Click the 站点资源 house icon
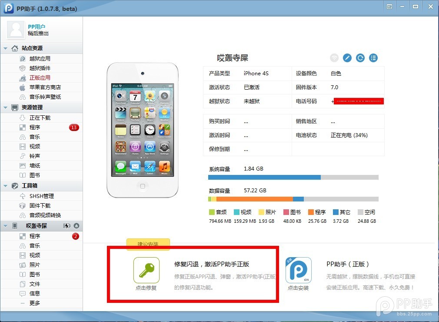Viewport: 439px width, 322px height. coord(14,48)
